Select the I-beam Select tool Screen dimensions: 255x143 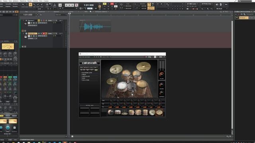click(x=27, y=4)
